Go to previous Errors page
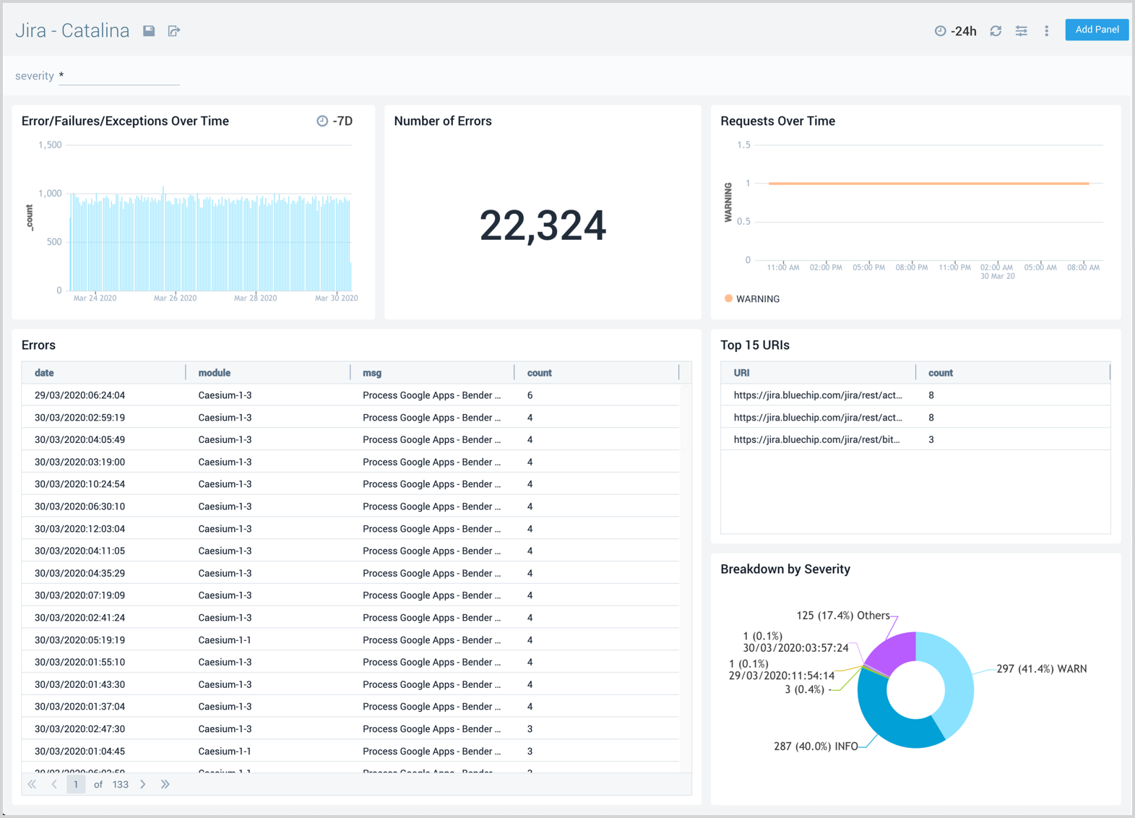This screenshot has height=818, width=1135. (x=54, y=784)
